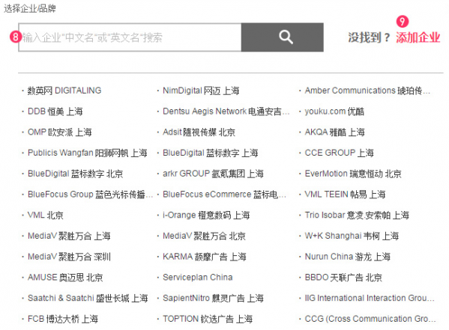
Task: Choose TOPTION 钦选广告 上海
Action: pyautogui.click(x=208, y=319)
